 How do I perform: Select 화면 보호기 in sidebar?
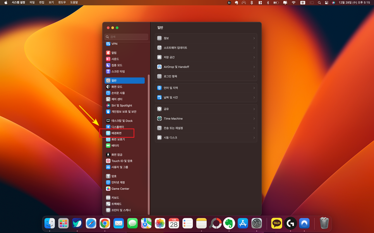(x=125, y=139)
